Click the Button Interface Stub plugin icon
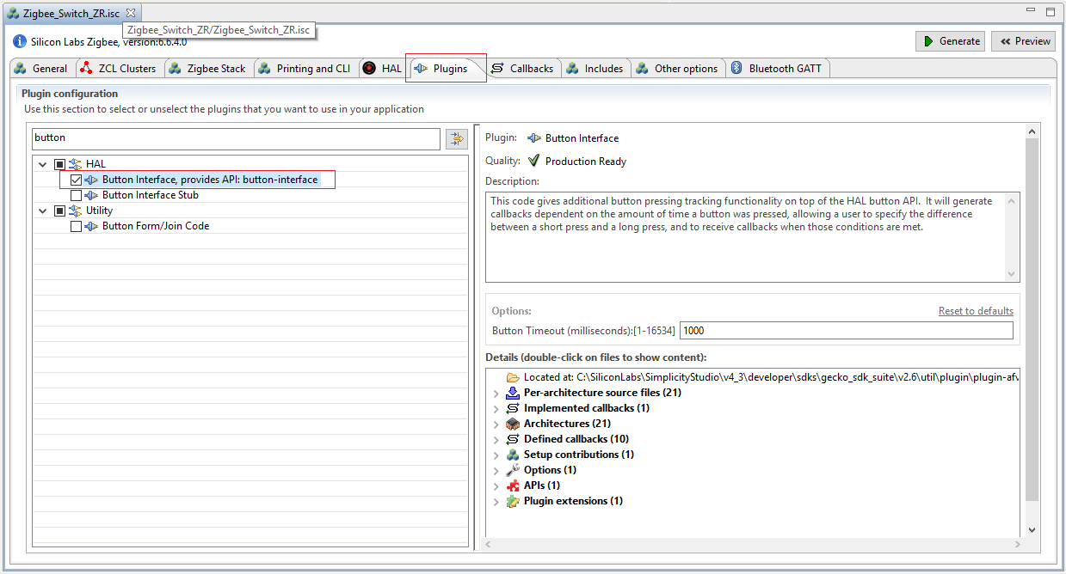Viewport: 1066px width, 574px height. [x=91, y=195]
